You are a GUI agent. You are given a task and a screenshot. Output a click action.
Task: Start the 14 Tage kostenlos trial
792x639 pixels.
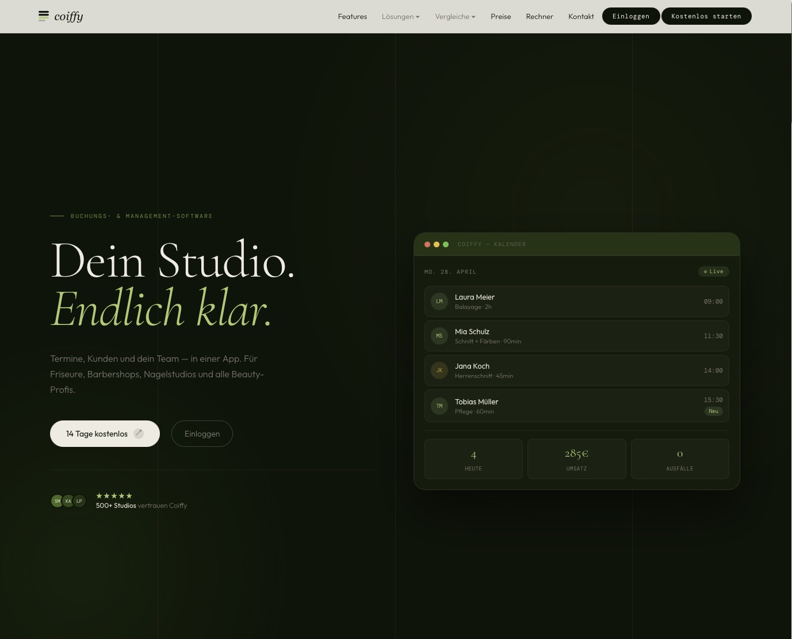pyautogui.click(x=105, y=434)
